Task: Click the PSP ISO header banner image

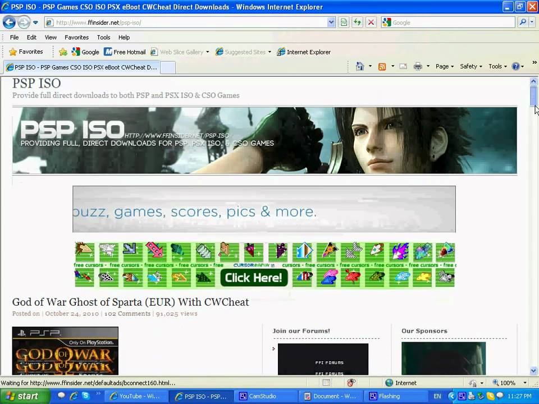Action: point(264,140)
